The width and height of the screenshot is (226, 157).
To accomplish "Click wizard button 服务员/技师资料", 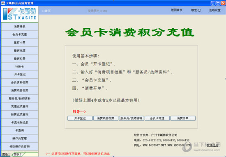I will [131, 118].
